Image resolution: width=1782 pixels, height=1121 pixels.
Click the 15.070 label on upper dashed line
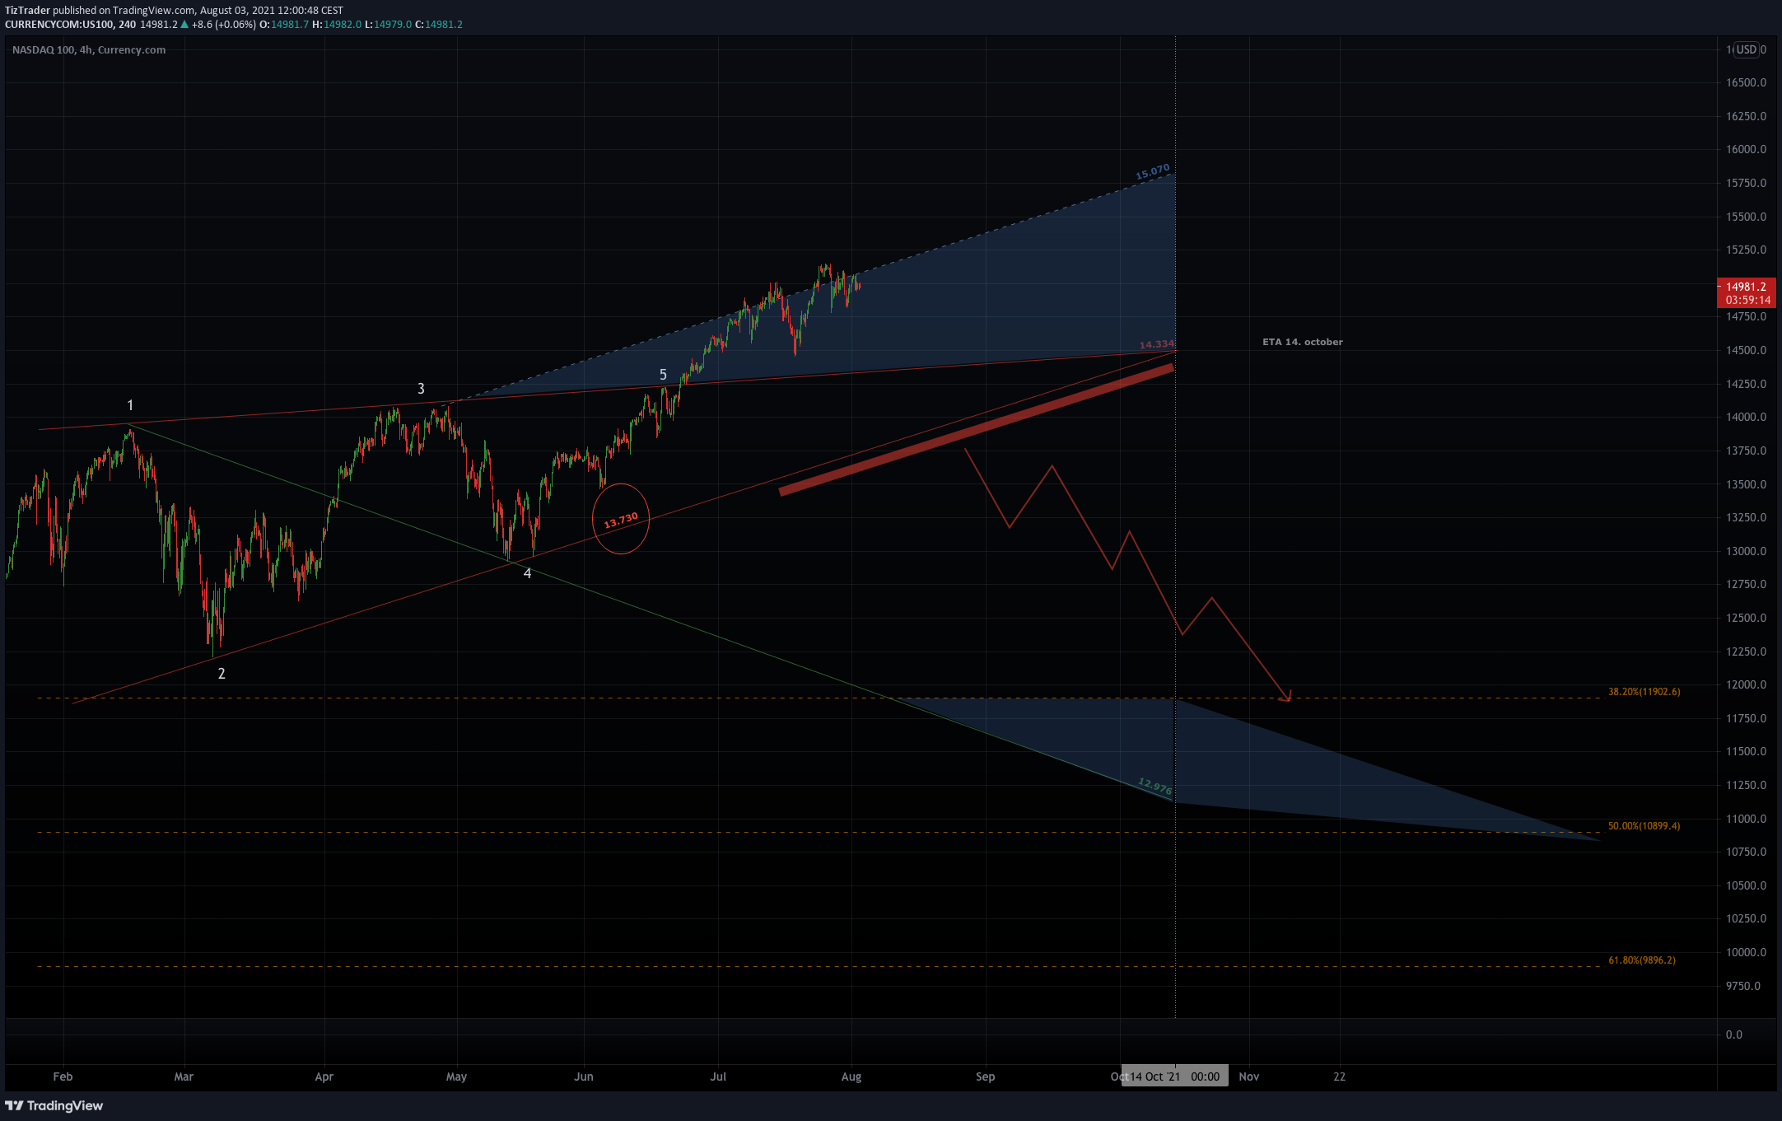point(1153,171)
